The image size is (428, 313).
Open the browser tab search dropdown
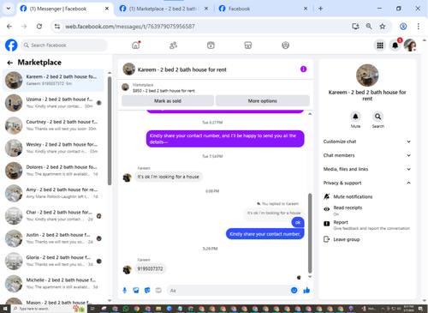click(x=9, y=9)
